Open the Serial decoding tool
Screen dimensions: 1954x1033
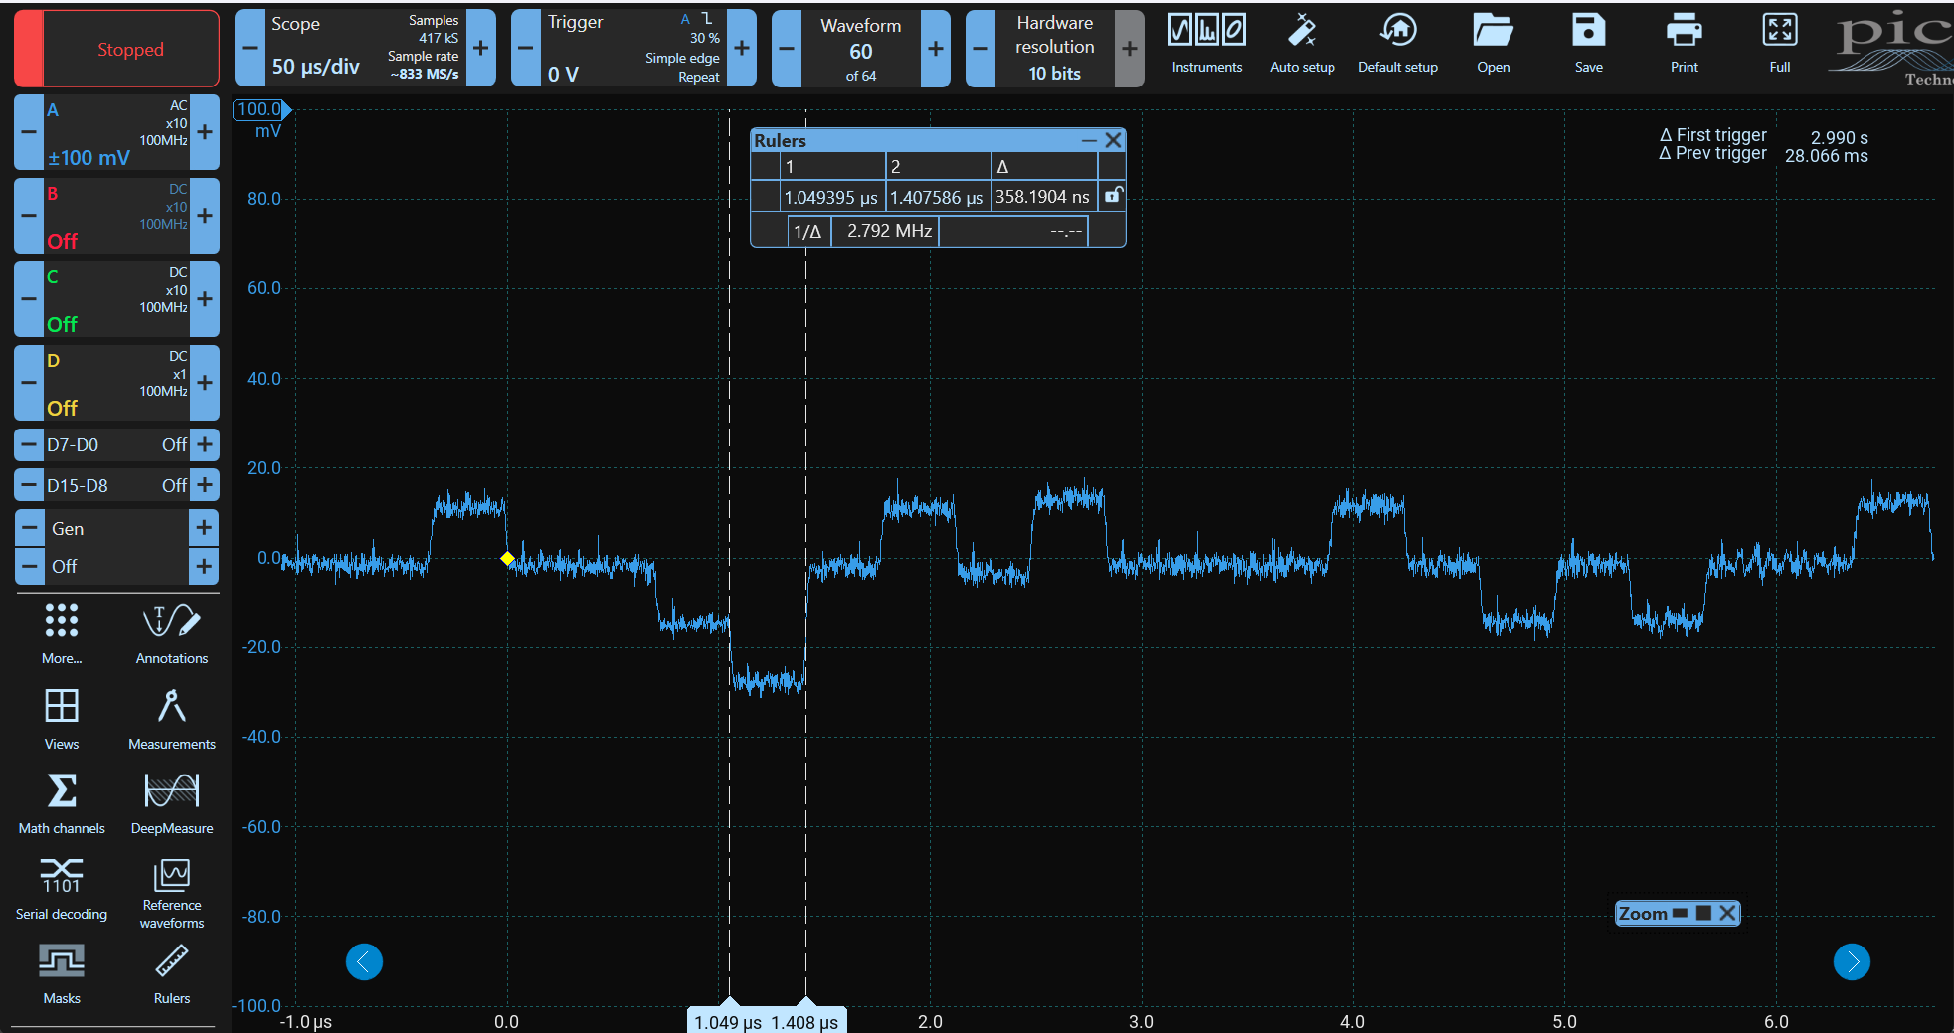coord(62,889)
